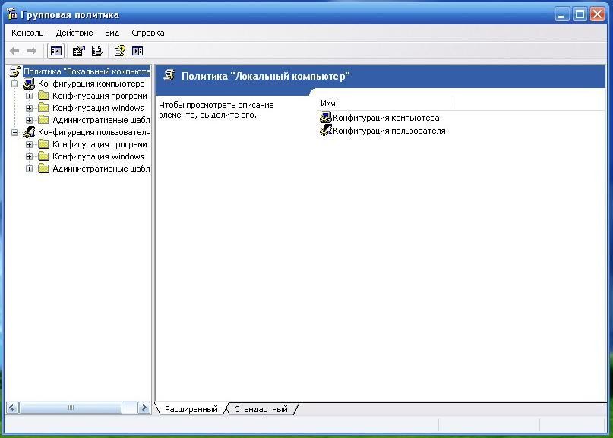
Task: Open the Вид menu
Action: tap(112, 33)
